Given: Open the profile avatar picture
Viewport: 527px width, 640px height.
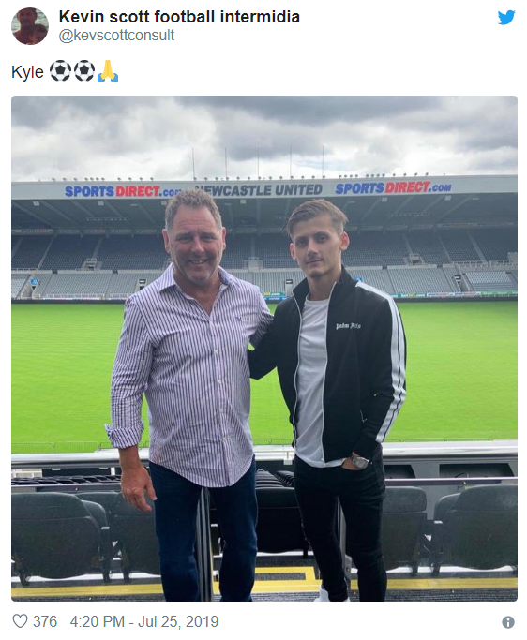Looking at the screenshot, I should [30, 25].
